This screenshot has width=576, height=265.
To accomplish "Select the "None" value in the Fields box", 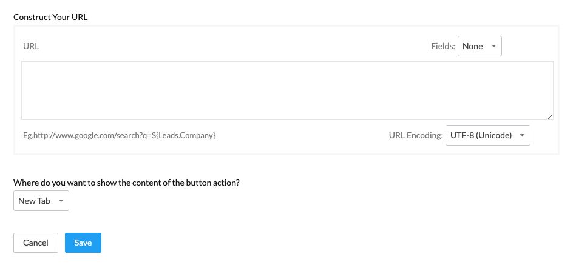I will (473, 46).
